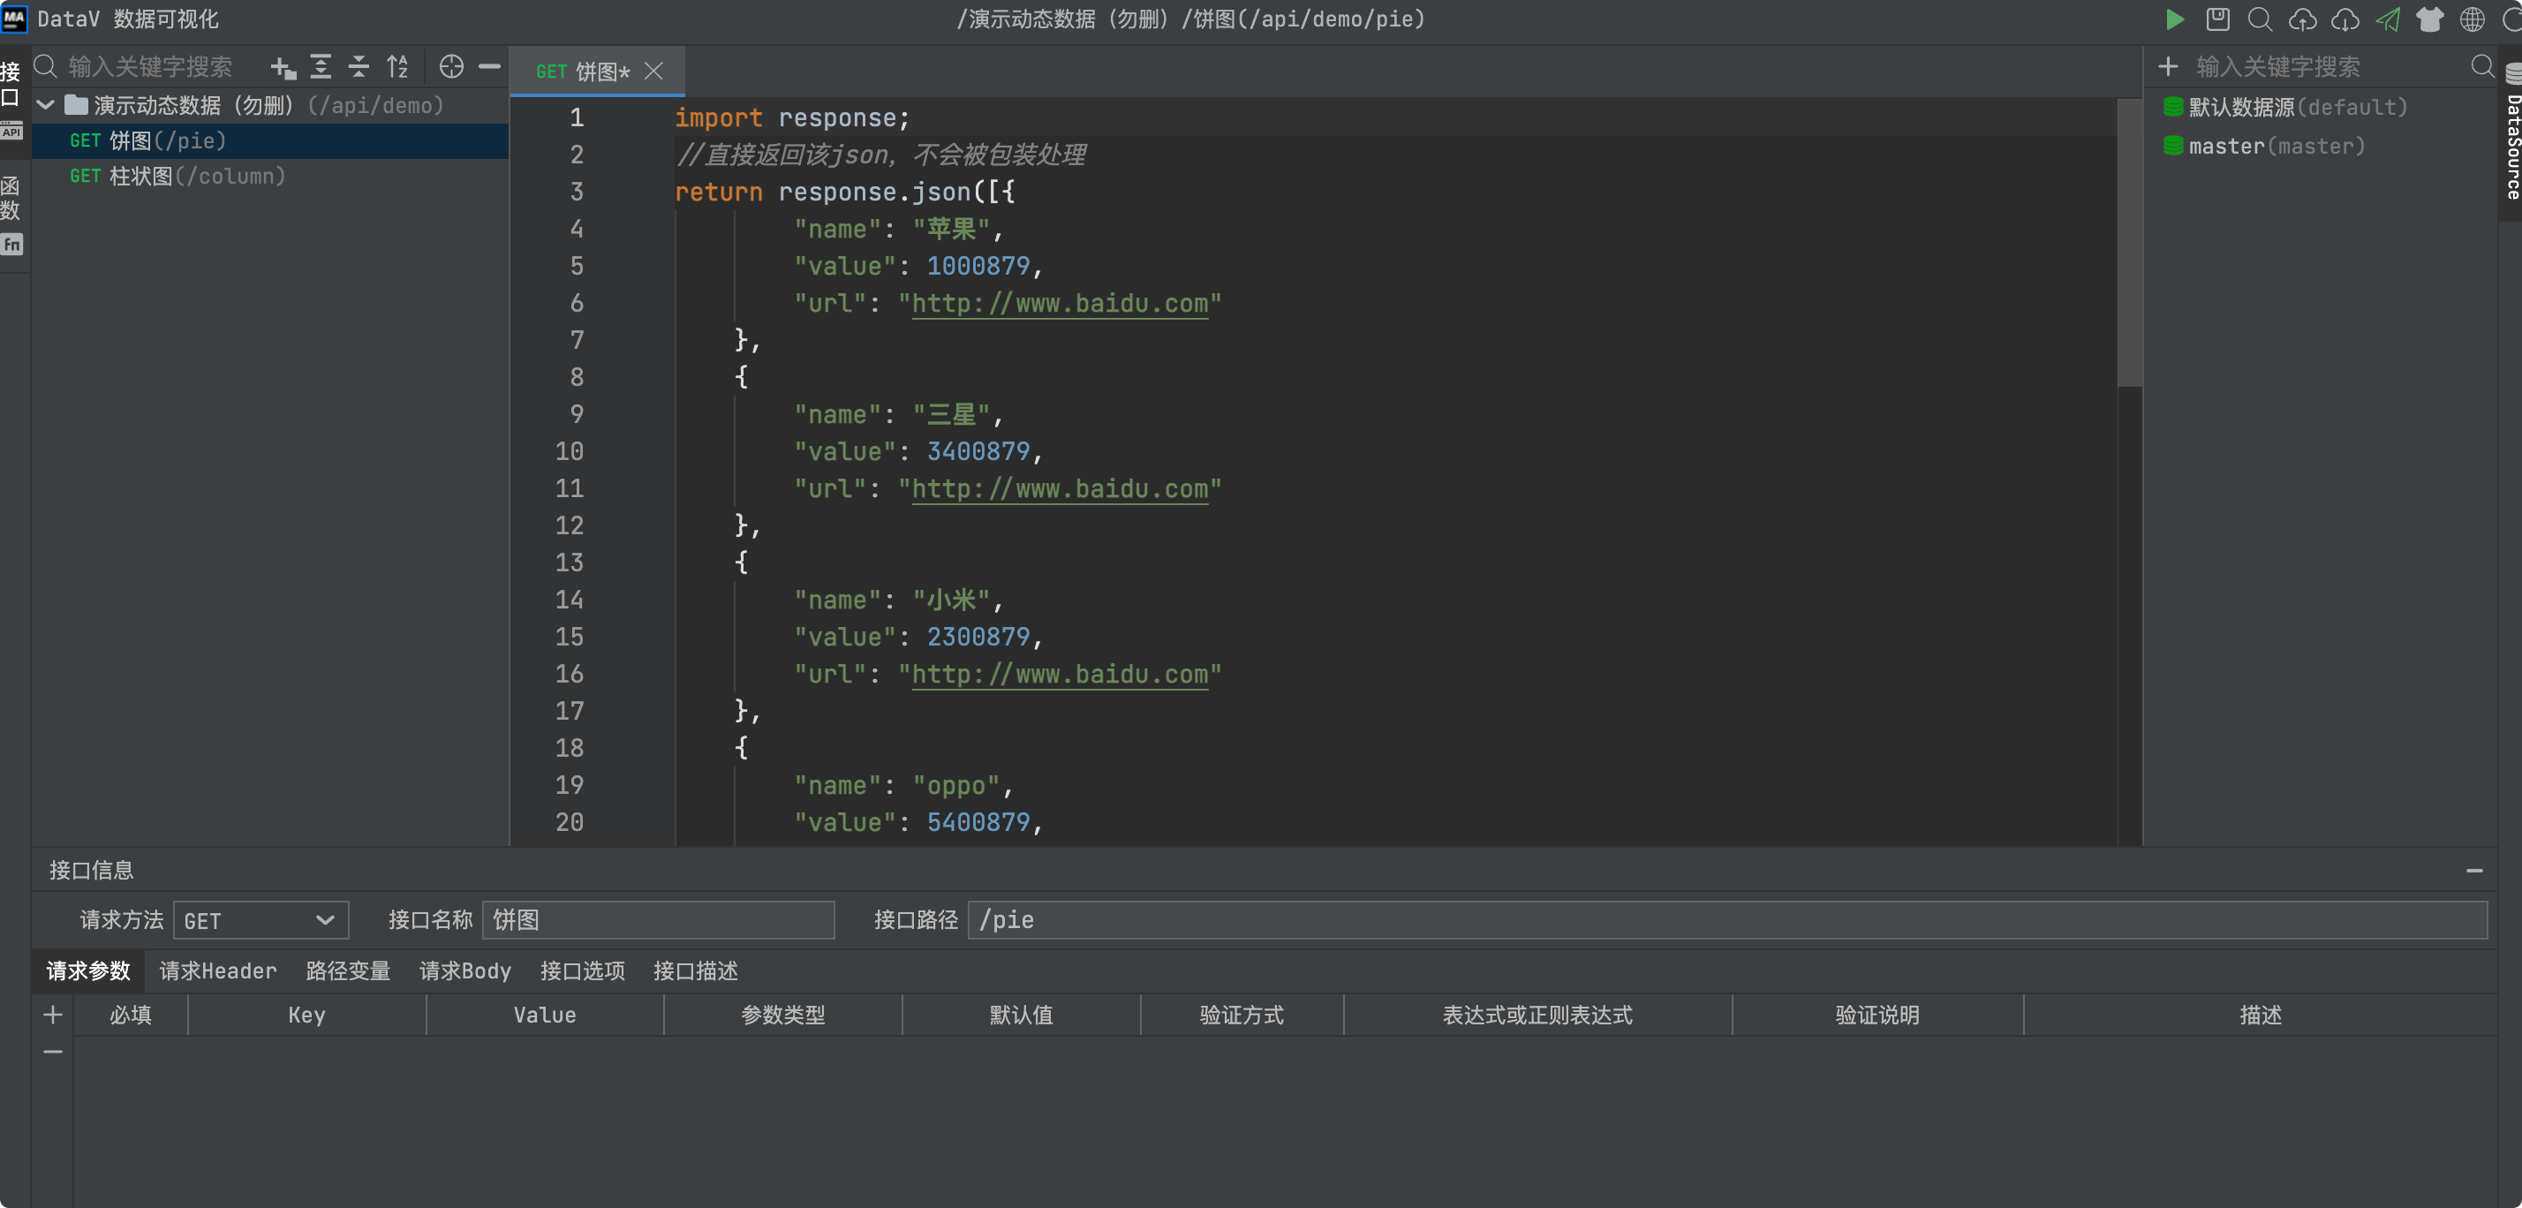The image size is (2522, 1208).
Task: Open the 柱状图(/column) API item
Action: click(x=178, y=177)
